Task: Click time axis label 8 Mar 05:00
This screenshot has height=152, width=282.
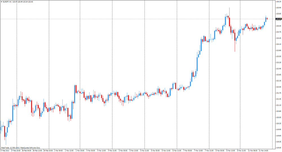Action: coord(220,151)
